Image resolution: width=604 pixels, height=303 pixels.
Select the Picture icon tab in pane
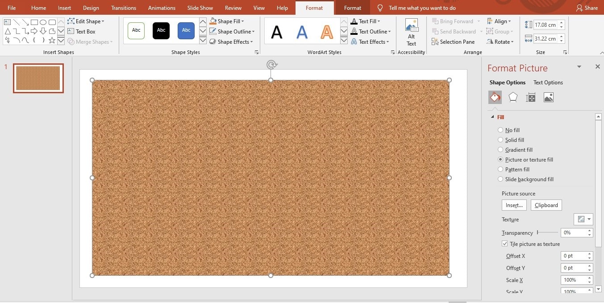tap(549, 97)
